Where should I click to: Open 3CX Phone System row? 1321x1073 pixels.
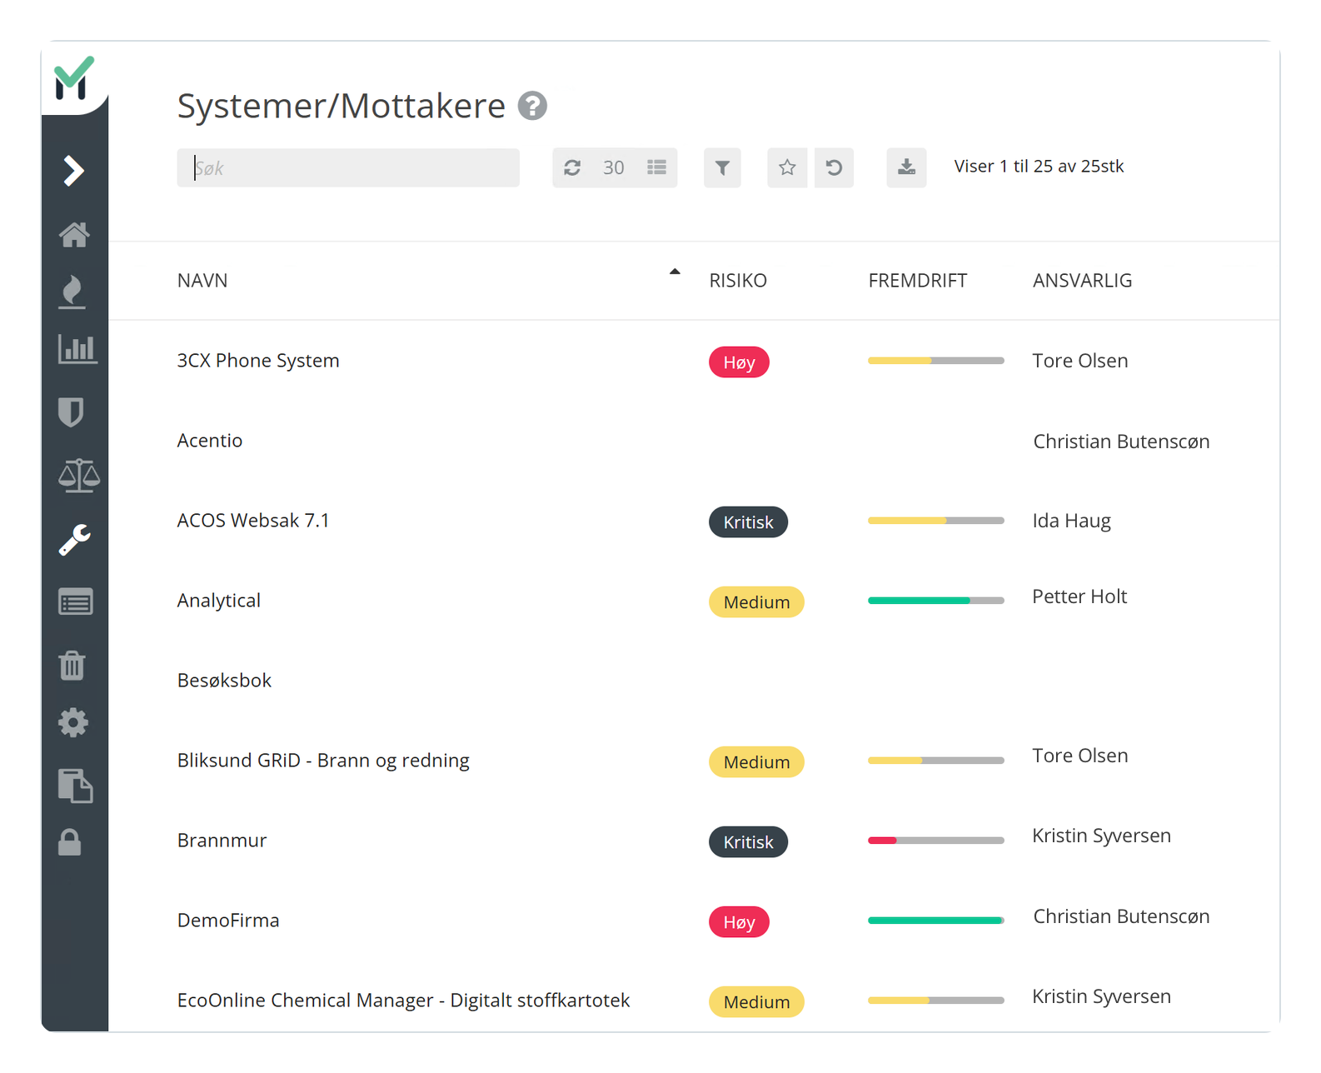coord(258,361)
